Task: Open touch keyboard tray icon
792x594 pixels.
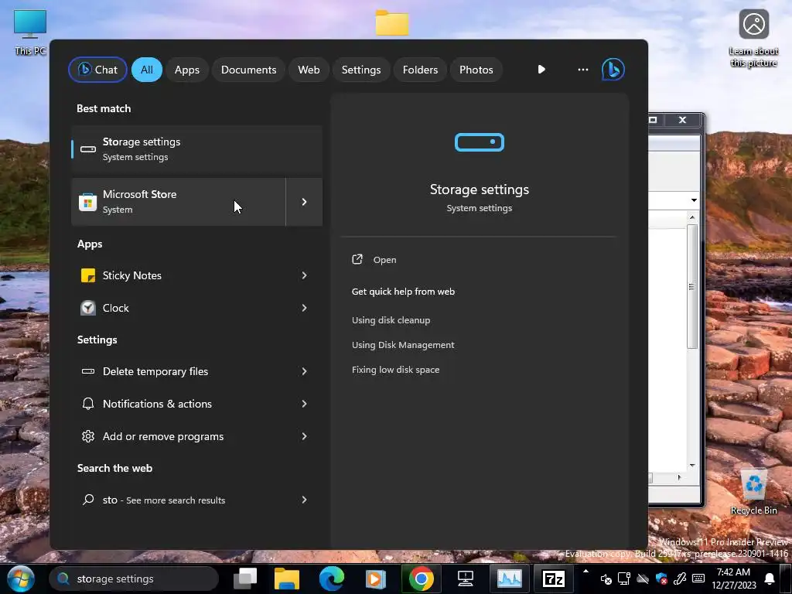Action: (x=698, y=579)
